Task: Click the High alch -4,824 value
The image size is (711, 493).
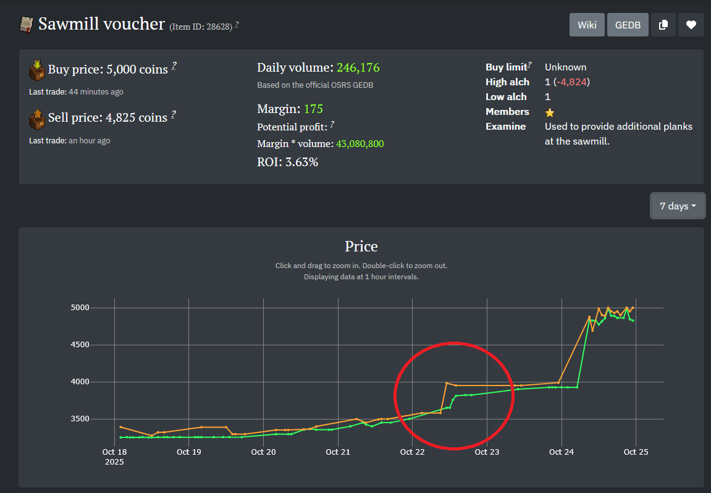Action: tap(571, 82)
